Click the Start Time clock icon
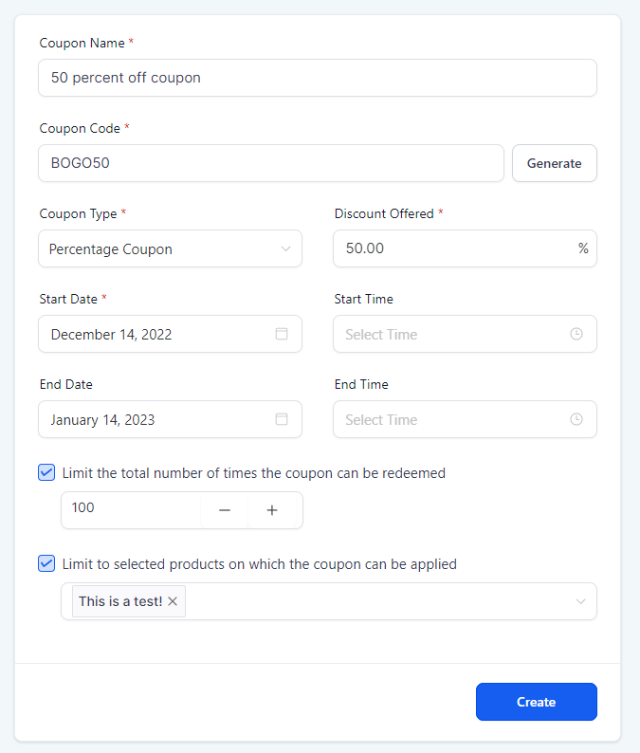 coord(576,334)
